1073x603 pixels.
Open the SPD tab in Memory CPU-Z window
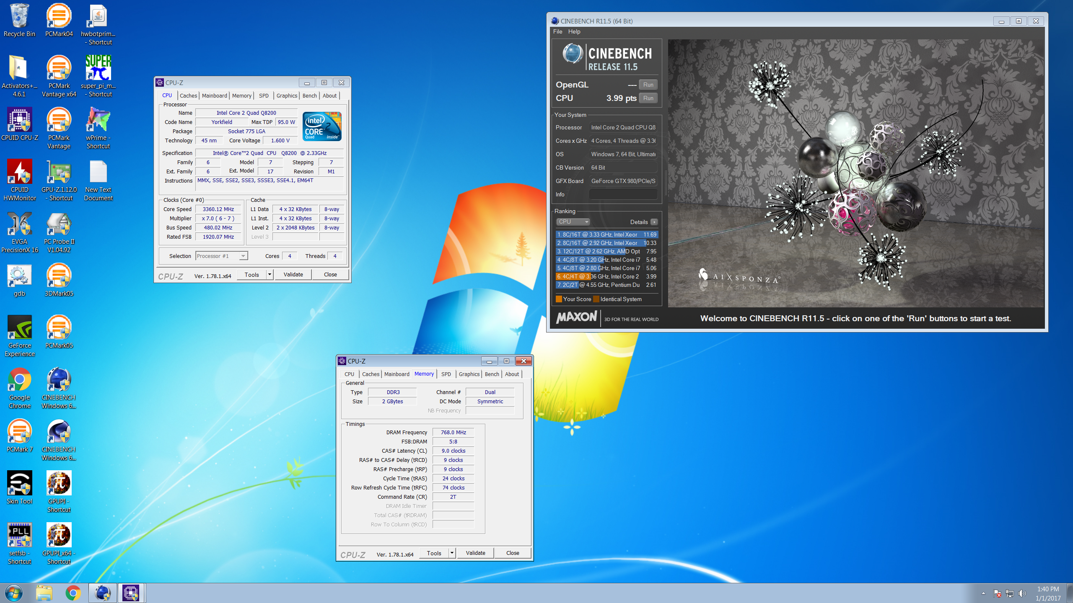pos(446,374)
